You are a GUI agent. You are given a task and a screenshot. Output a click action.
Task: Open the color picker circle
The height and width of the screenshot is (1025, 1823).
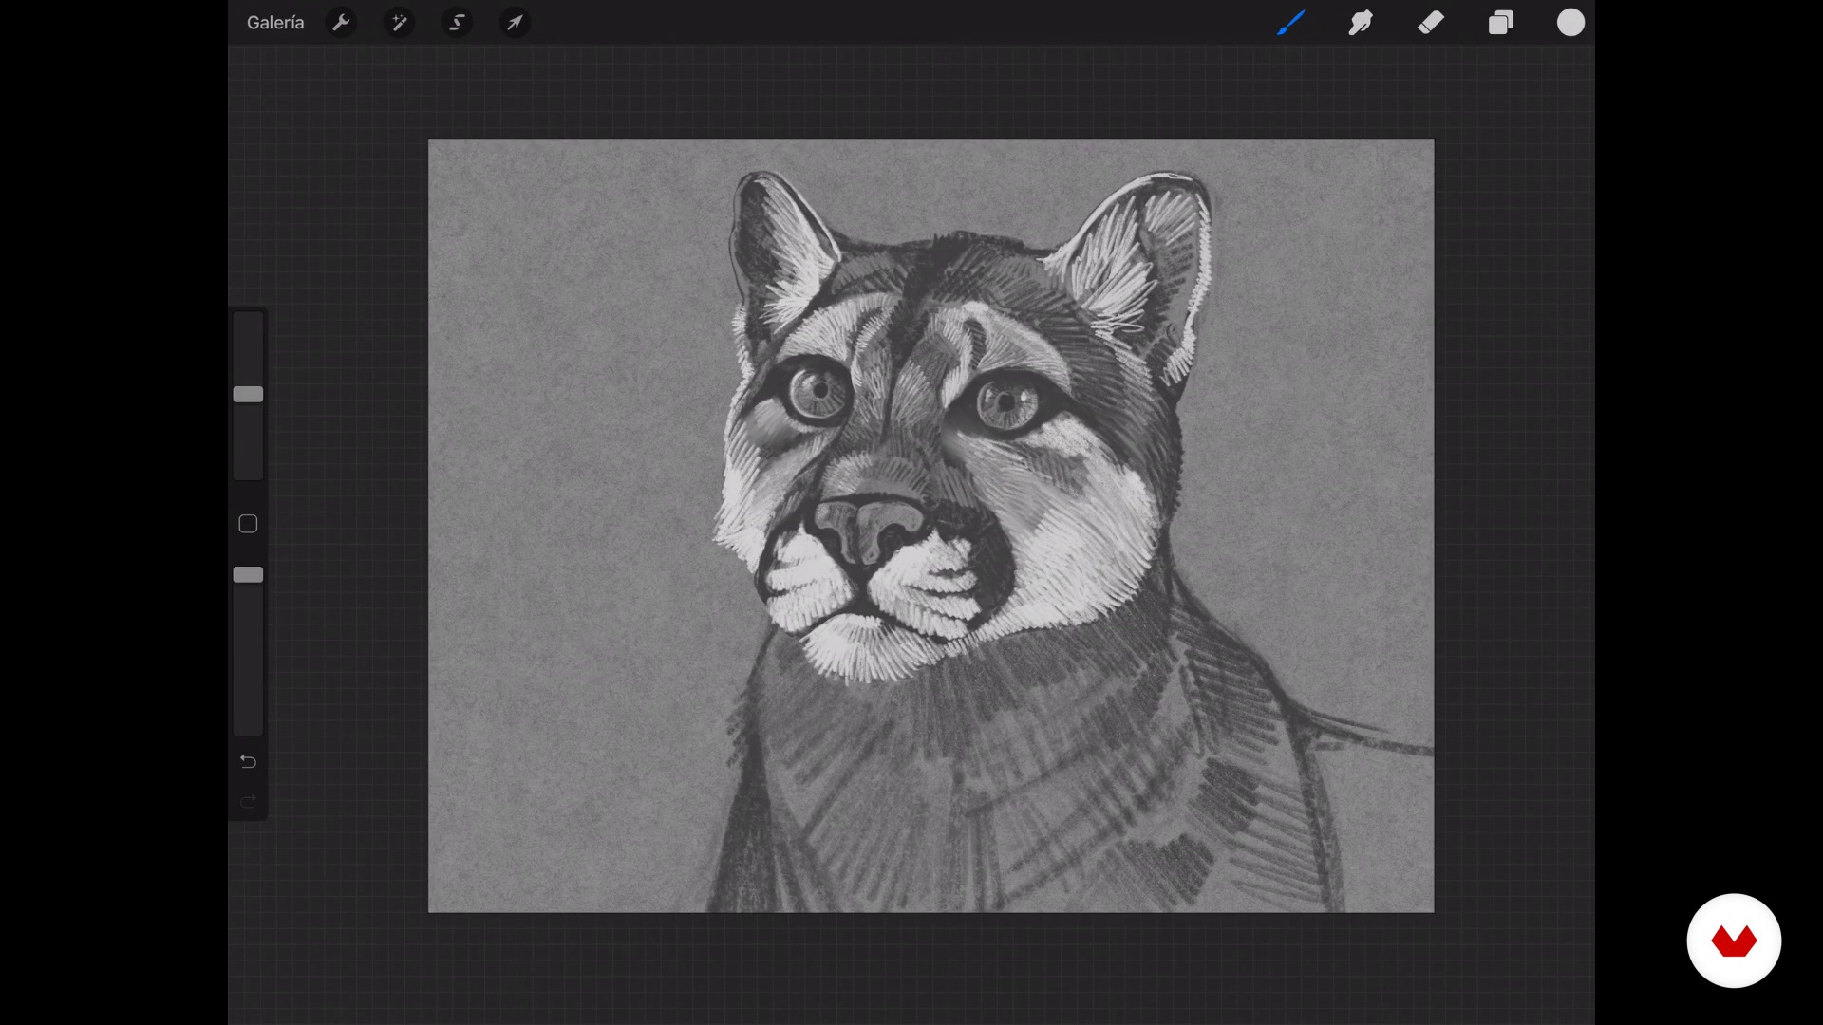click(x=1570, y=23)
